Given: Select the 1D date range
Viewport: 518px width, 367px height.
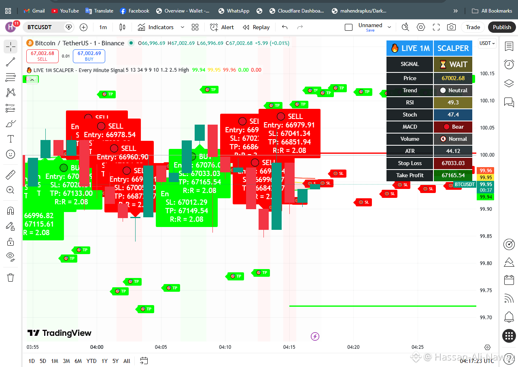Looking at the screenshot, I should click(x=31, y=361).
